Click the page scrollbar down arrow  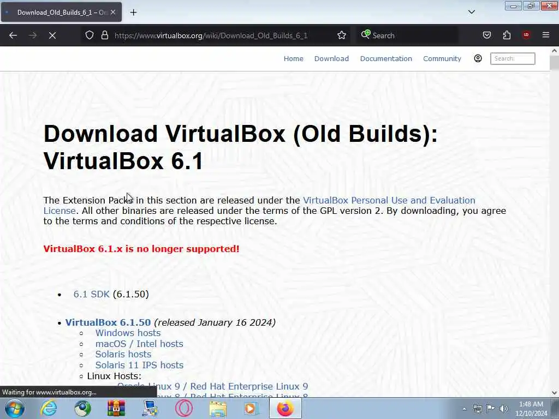click(x=554, y=393)
